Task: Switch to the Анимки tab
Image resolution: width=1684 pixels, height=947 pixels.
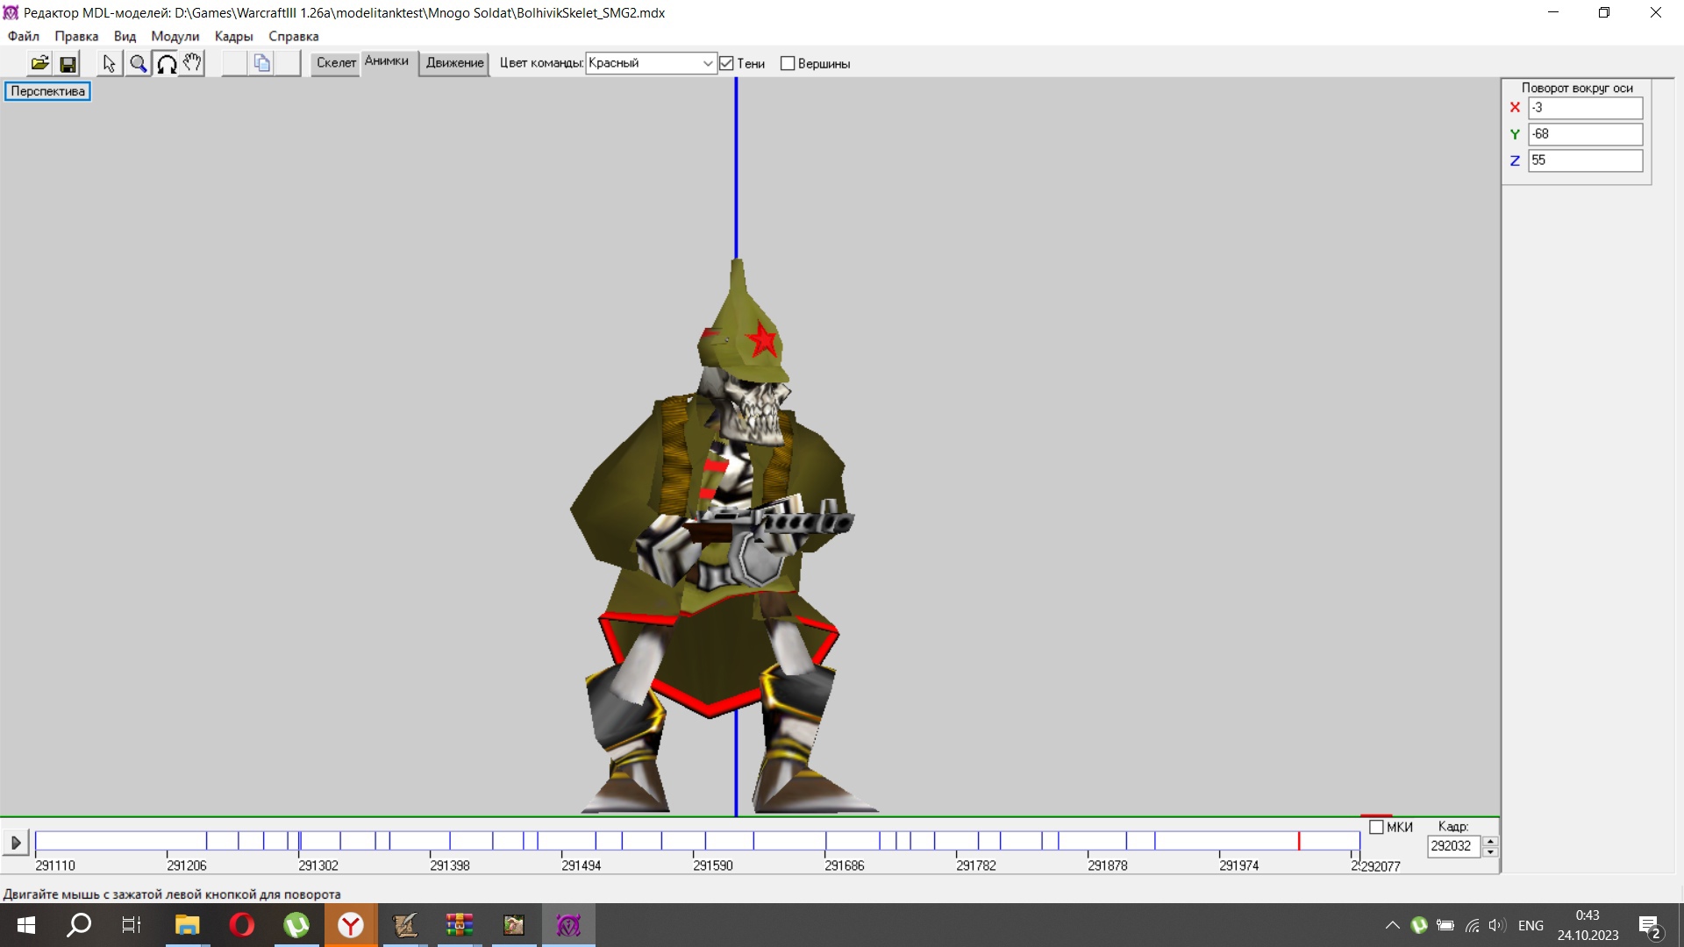Action: point(387,61)
